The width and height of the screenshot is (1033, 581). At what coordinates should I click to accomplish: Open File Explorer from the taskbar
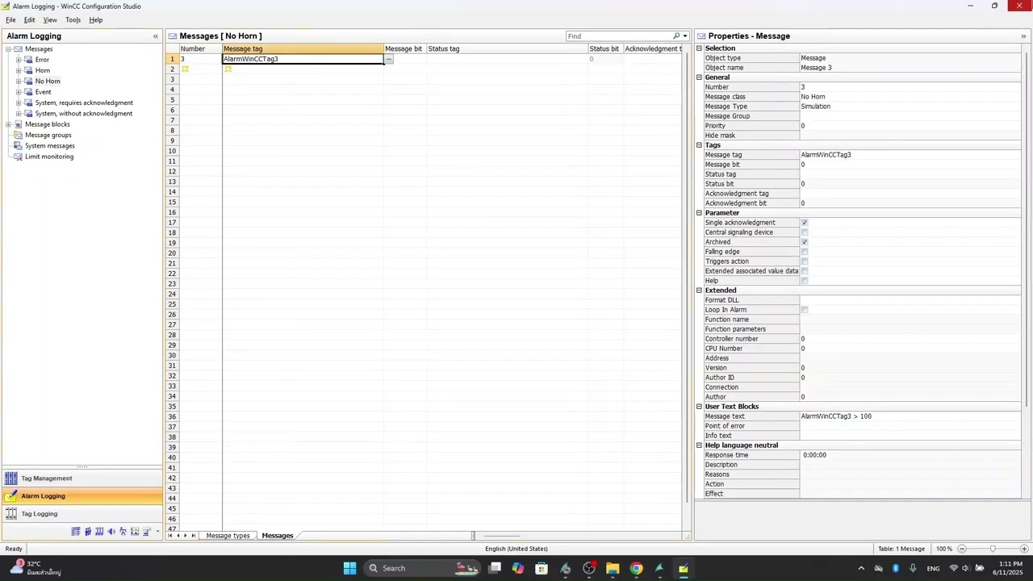click(x=613, y=568)
